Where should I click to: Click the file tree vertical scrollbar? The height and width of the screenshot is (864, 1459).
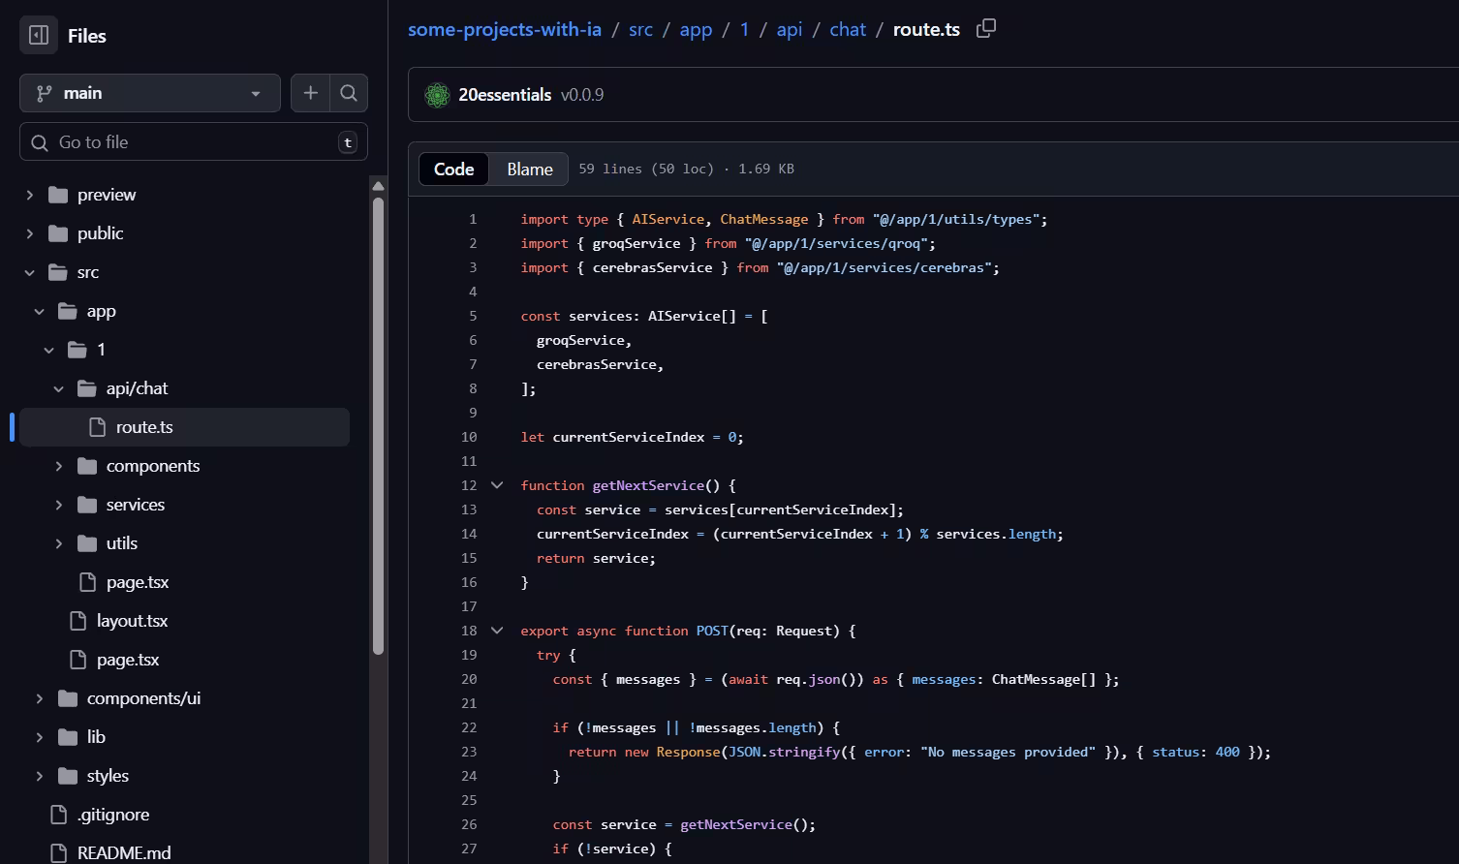tap(378, 426)
